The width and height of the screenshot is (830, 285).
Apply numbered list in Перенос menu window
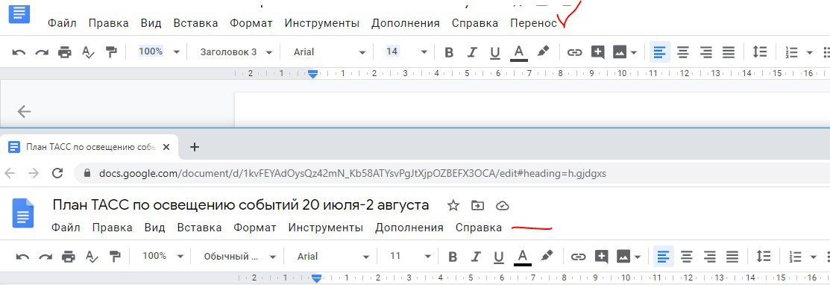point(792,52)
